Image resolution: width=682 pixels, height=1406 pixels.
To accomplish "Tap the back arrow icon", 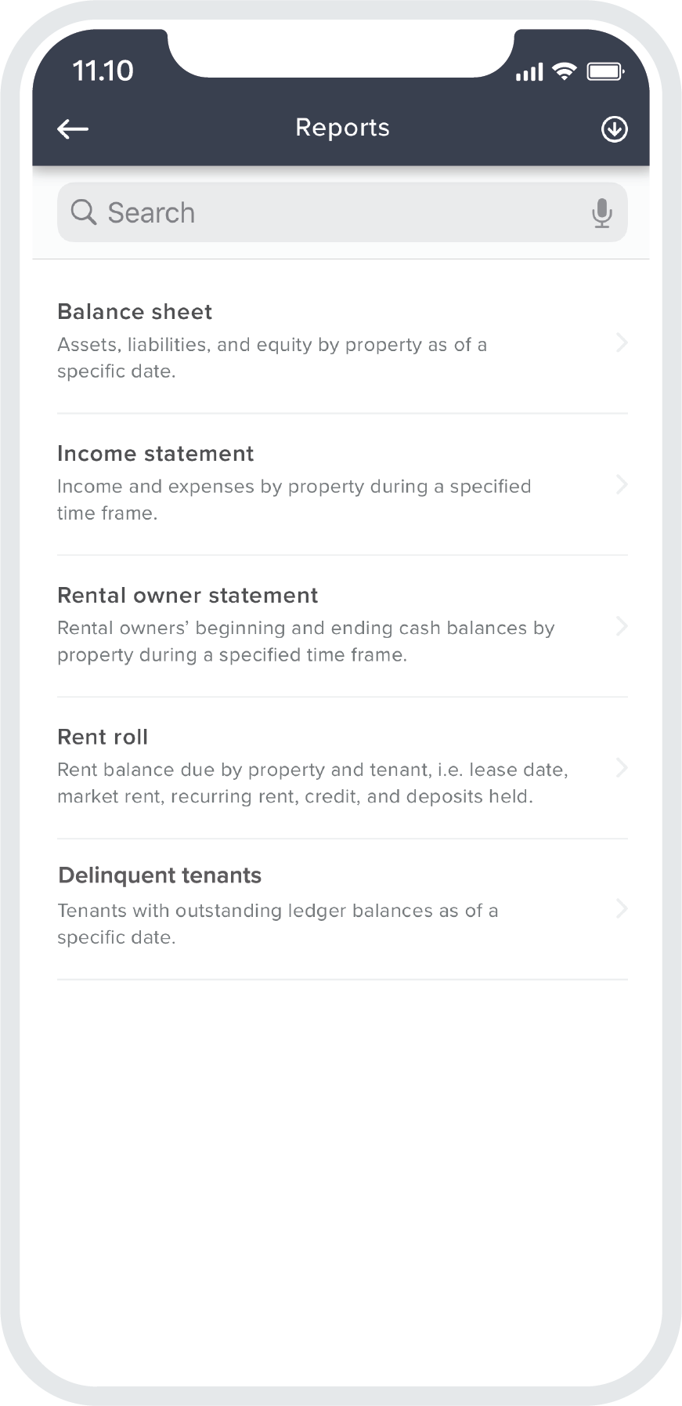I will point(73,129).
